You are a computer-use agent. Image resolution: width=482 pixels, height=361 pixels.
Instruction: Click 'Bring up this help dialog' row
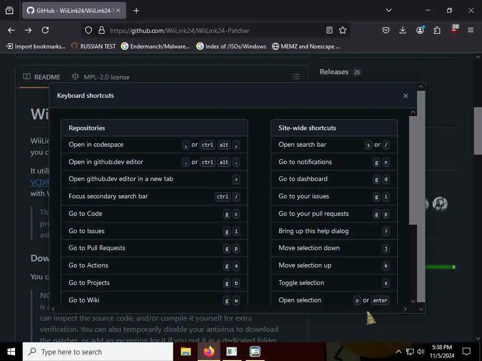[334, 231]
